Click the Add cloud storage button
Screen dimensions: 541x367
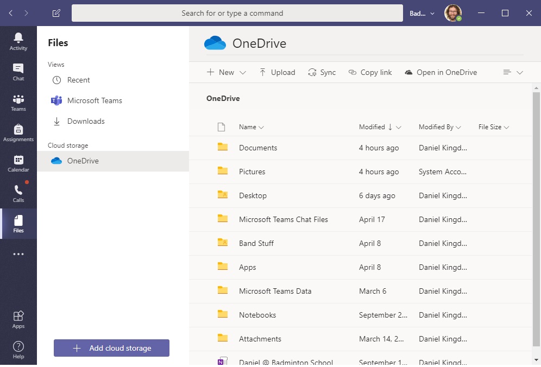click(x=111, y=348)
